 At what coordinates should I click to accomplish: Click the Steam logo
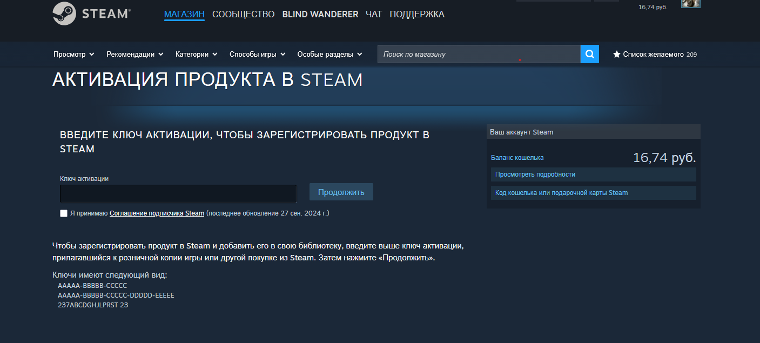coord(91,14)
